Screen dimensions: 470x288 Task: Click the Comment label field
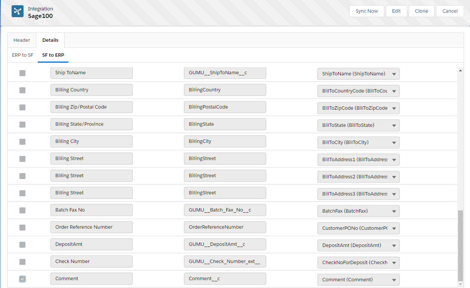pyautogui.click(x=92, y=279)
